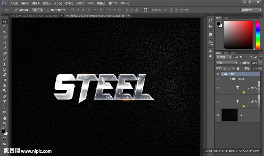Open the 穿透 blend mode dropdown
Screen dimensions: 264x156
pyautogui.click(x=227, y=63)
